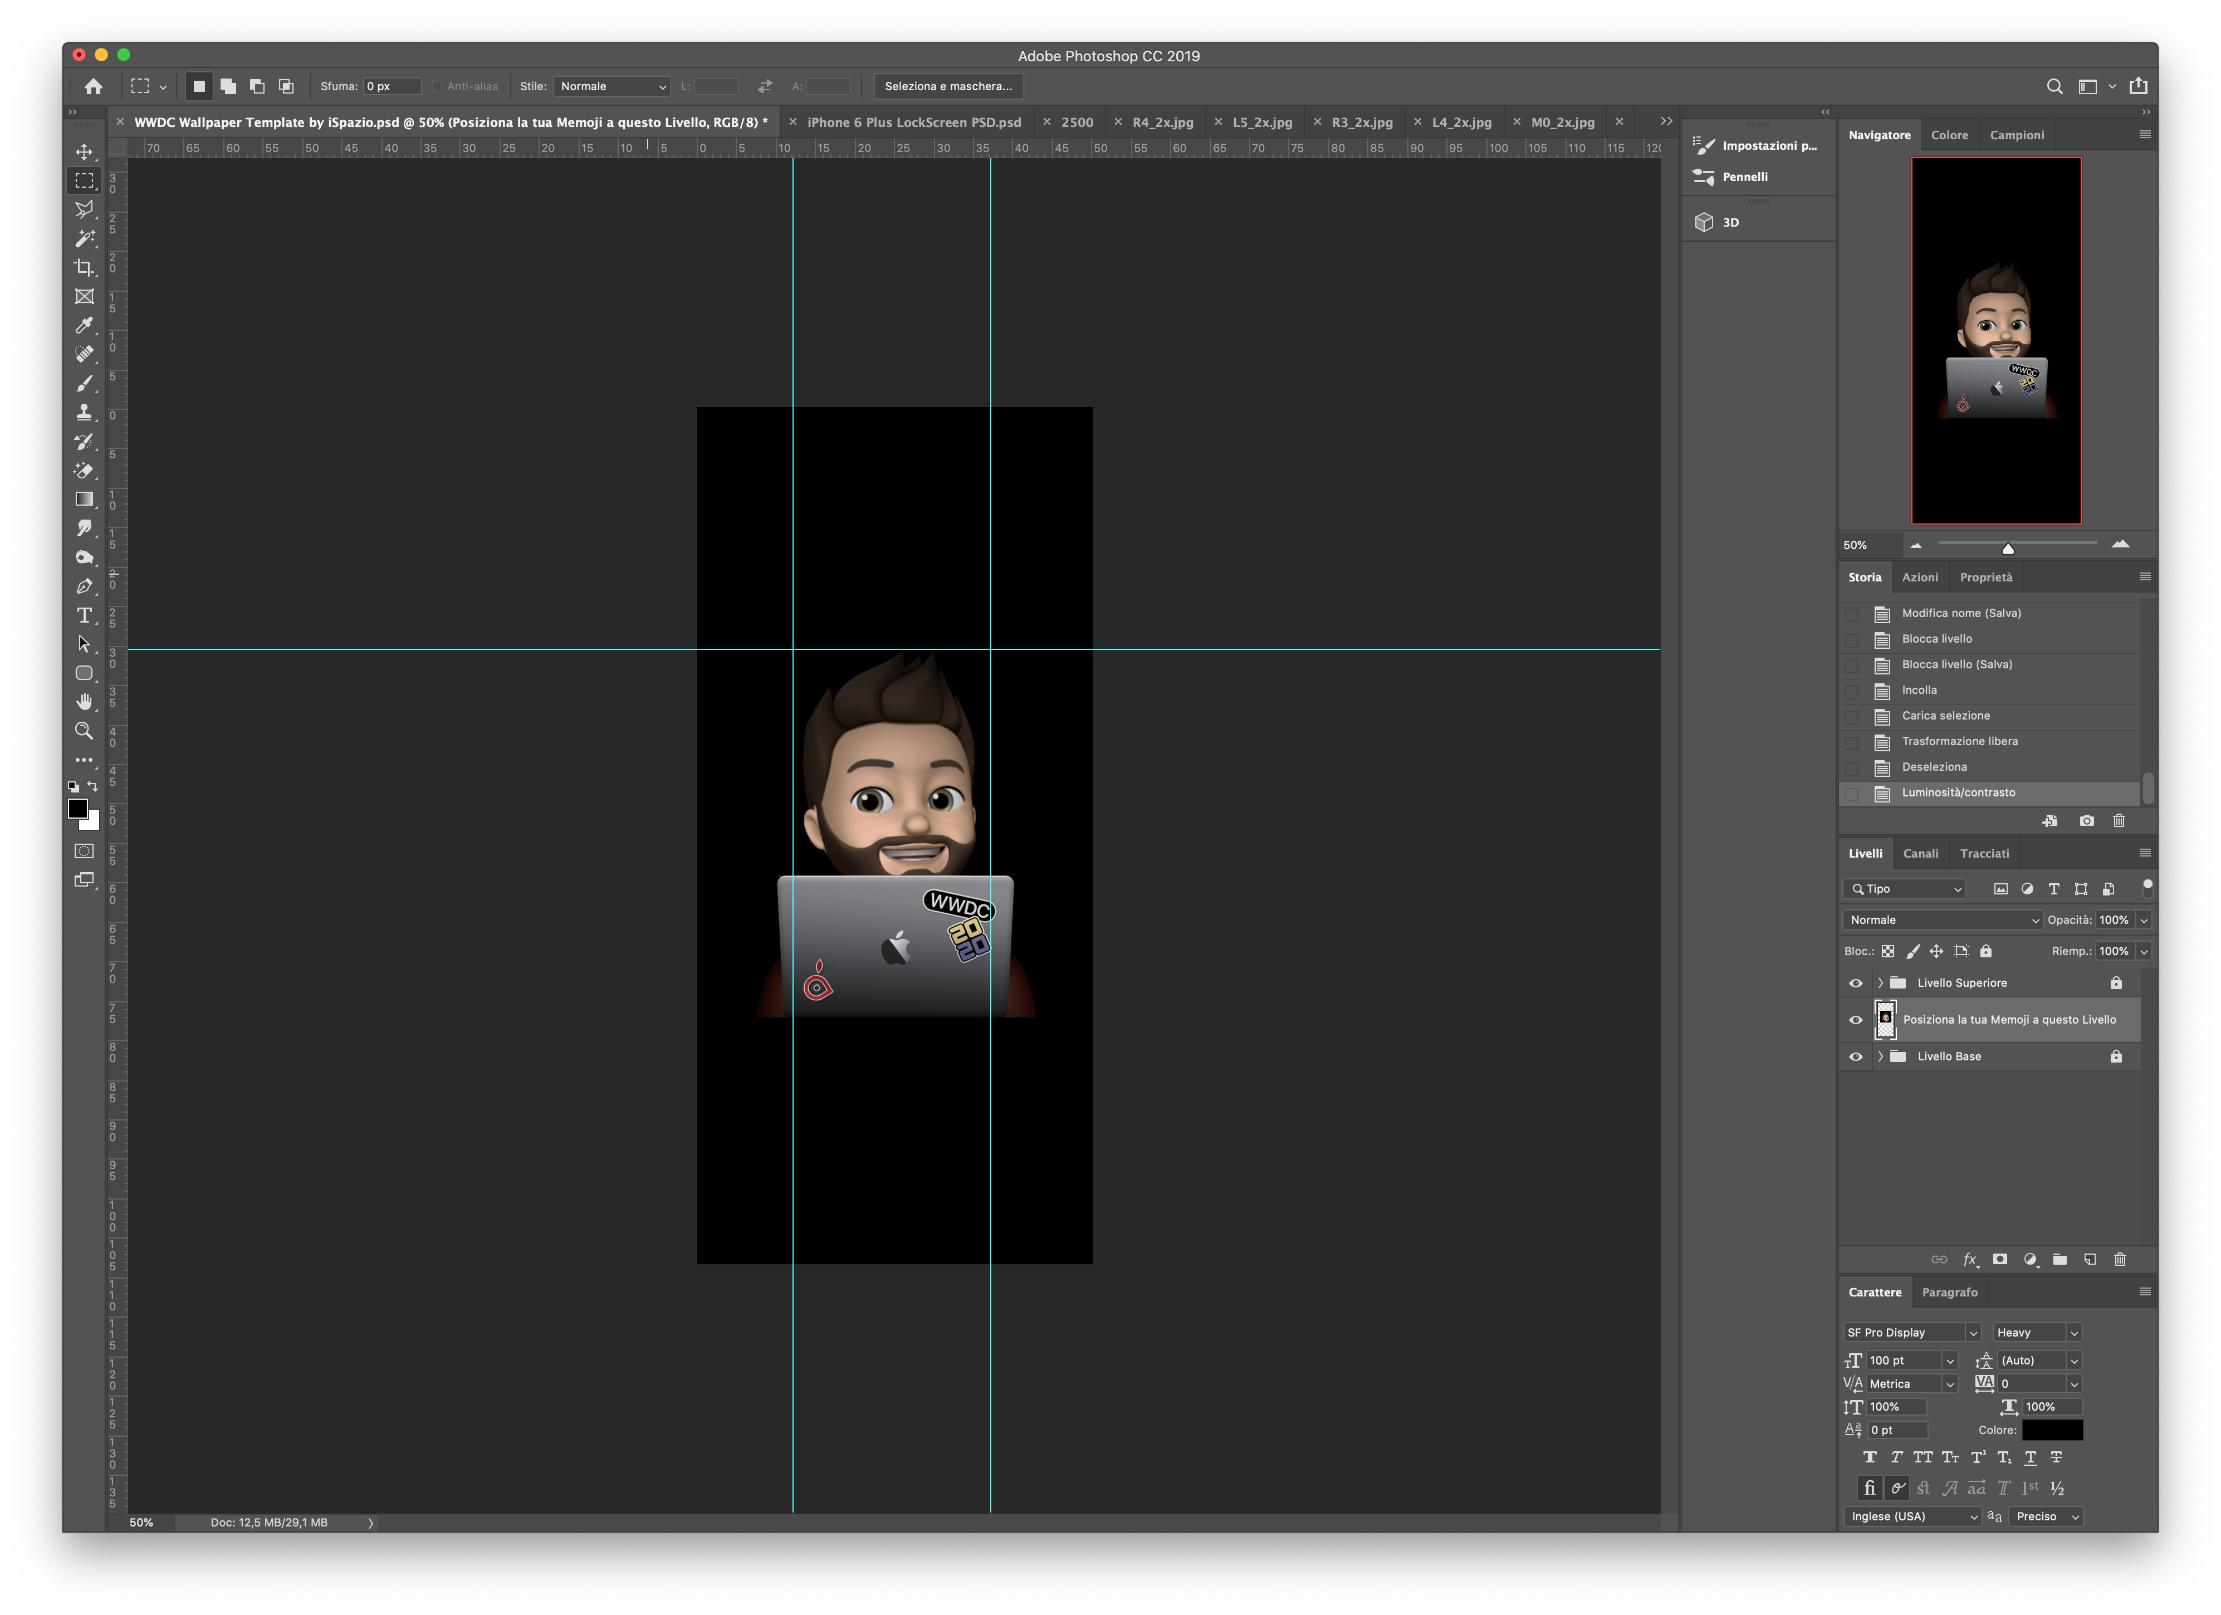Image resolution: width=2221 pixels, height=1615 pixels.
Task: Switch to the Canali tab
Action: coord(1920,853)
